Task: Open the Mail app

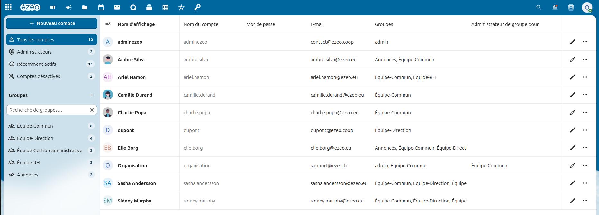Action: (x=117, y=7)
